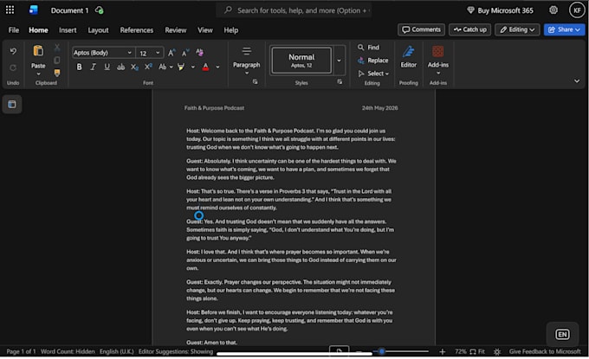The image size is (589, 359).
Task: Click the Catch up button
Action: 469,29
